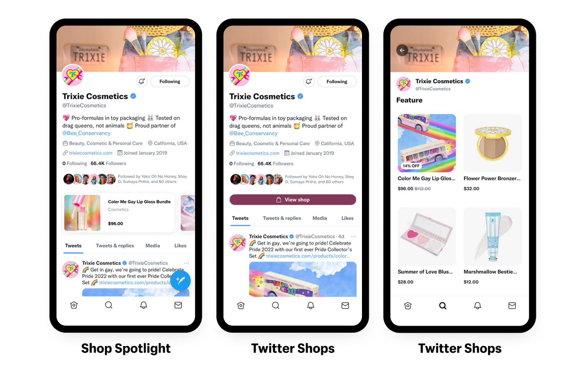
Task: Switch to Tweets & replies tab on middle phone
Action: (282, 218)
